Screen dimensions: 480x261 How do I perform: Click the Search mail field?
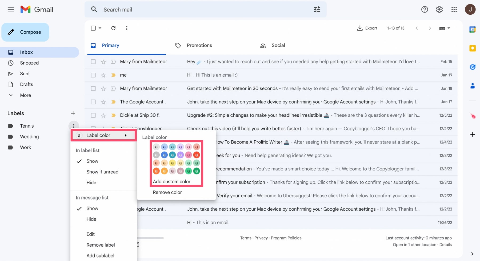click(205, 10)
